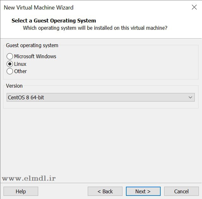The height and width of the screenshot is (199, 202).
Task: Click the Microsoft Windows option label
Action: point(35,56)
